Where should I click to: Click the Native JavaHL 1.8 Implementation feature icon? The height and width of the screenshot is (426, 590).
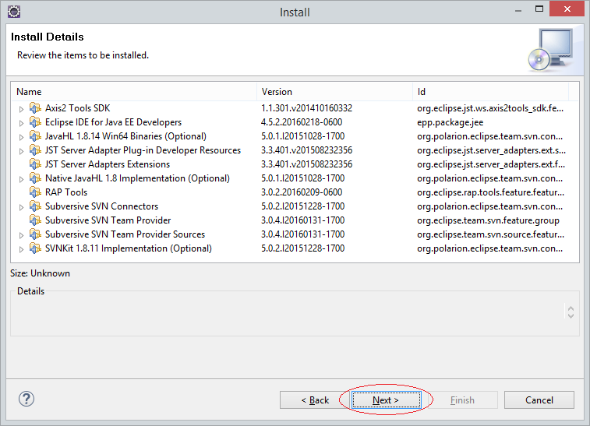pyautogui.click(x=35, y=178)
